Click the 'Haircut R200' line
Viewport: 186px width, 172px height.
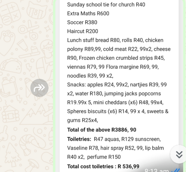pos(83,31)
